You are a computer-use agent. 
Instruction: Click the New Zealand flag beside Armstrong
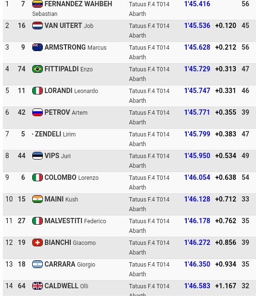click(x=38, y=47)
